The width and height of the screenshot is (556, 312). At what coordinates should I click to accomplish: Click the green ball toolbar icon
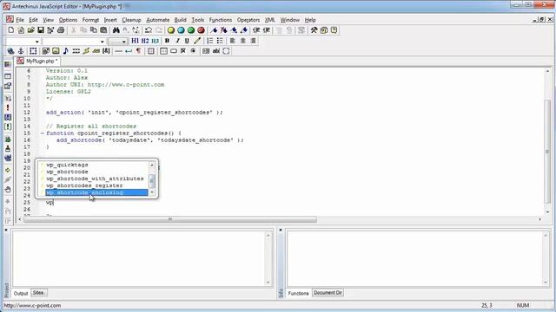(191, 30)
